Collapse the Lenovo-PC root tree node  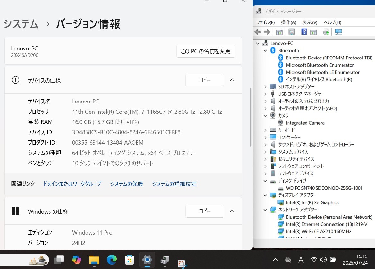tap(258, 43)
